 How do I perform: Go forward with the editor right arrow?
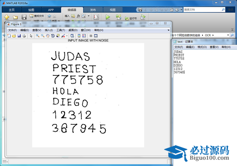[54, 16]
